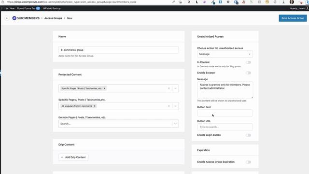This screenshot has width=309, height=174.
Task: Click the read aloud icon in the address bar
Action: click(174, 2)
